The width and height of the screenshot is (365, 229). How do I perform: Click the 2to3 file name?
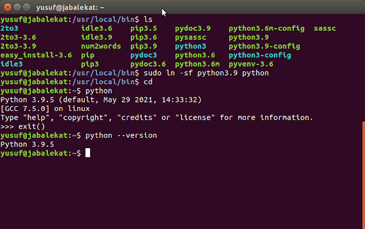click(x=9, y=28)
